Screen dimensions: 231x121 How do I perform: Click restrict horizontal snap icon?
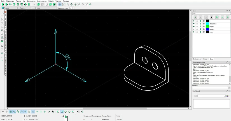click(37, 112)
